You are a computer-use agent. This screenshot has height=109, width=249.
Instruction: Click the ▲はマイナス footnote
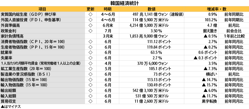[11, 107]
